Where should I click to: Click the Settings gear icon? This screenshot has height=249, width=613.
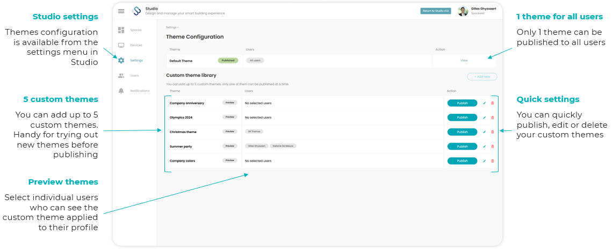click(x=121, y=61)
